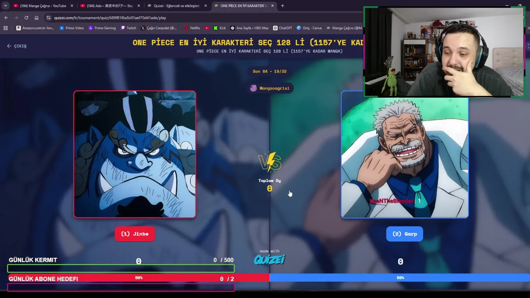The width and height of the screenshot is (530, 298).
Task: Close the Manga Çağrısı YouTube tab
Action: (x=72, y=6)
